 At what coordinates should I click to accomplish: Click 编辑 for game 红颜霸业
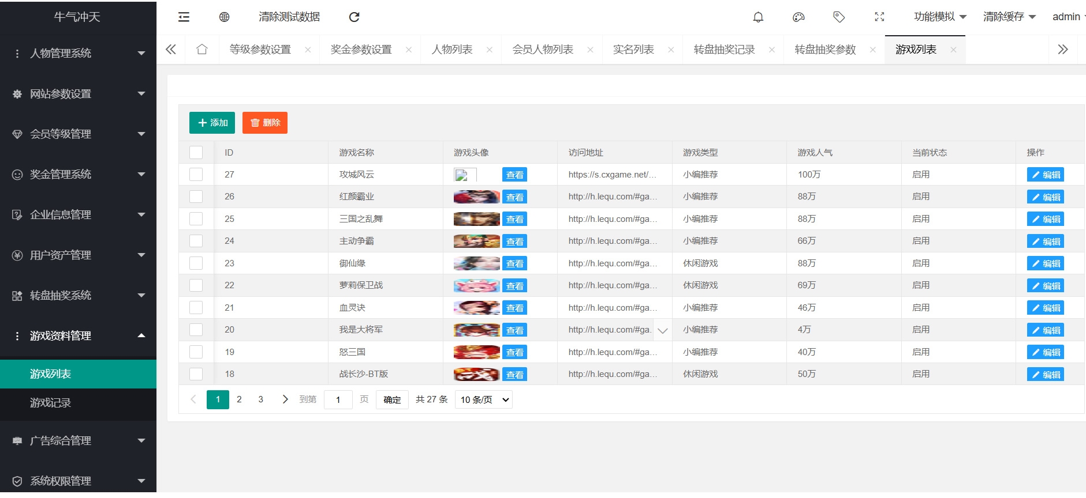(x=1045, y=197)
